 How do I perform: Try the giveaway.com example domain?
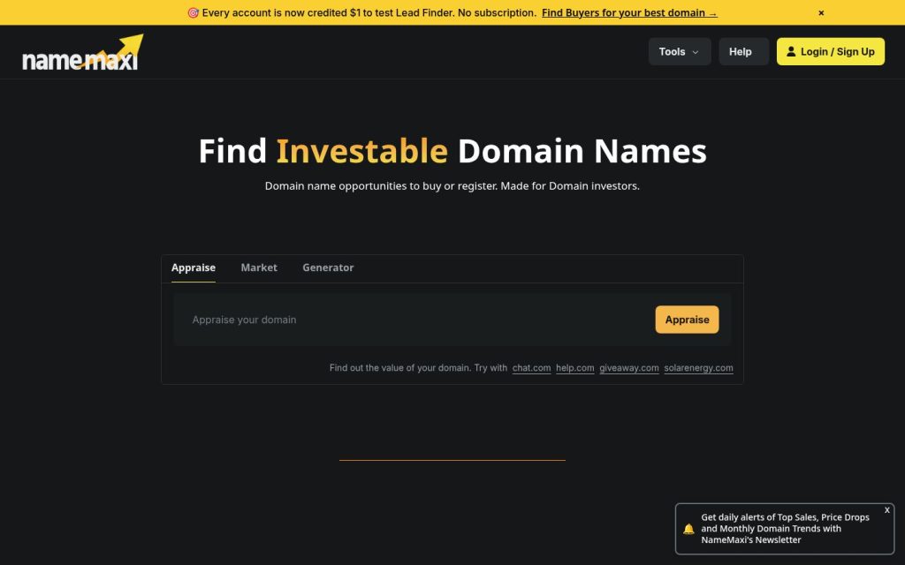[x=628, y=368]
